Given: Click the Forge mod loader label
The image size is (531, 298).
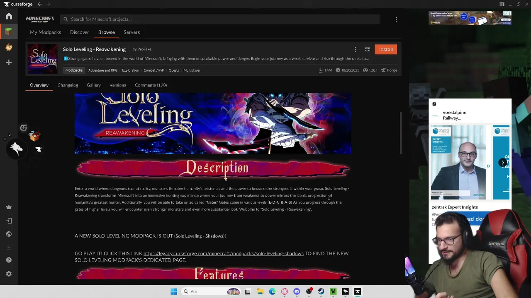Looking at the screenshot, I should pos(389,70).
